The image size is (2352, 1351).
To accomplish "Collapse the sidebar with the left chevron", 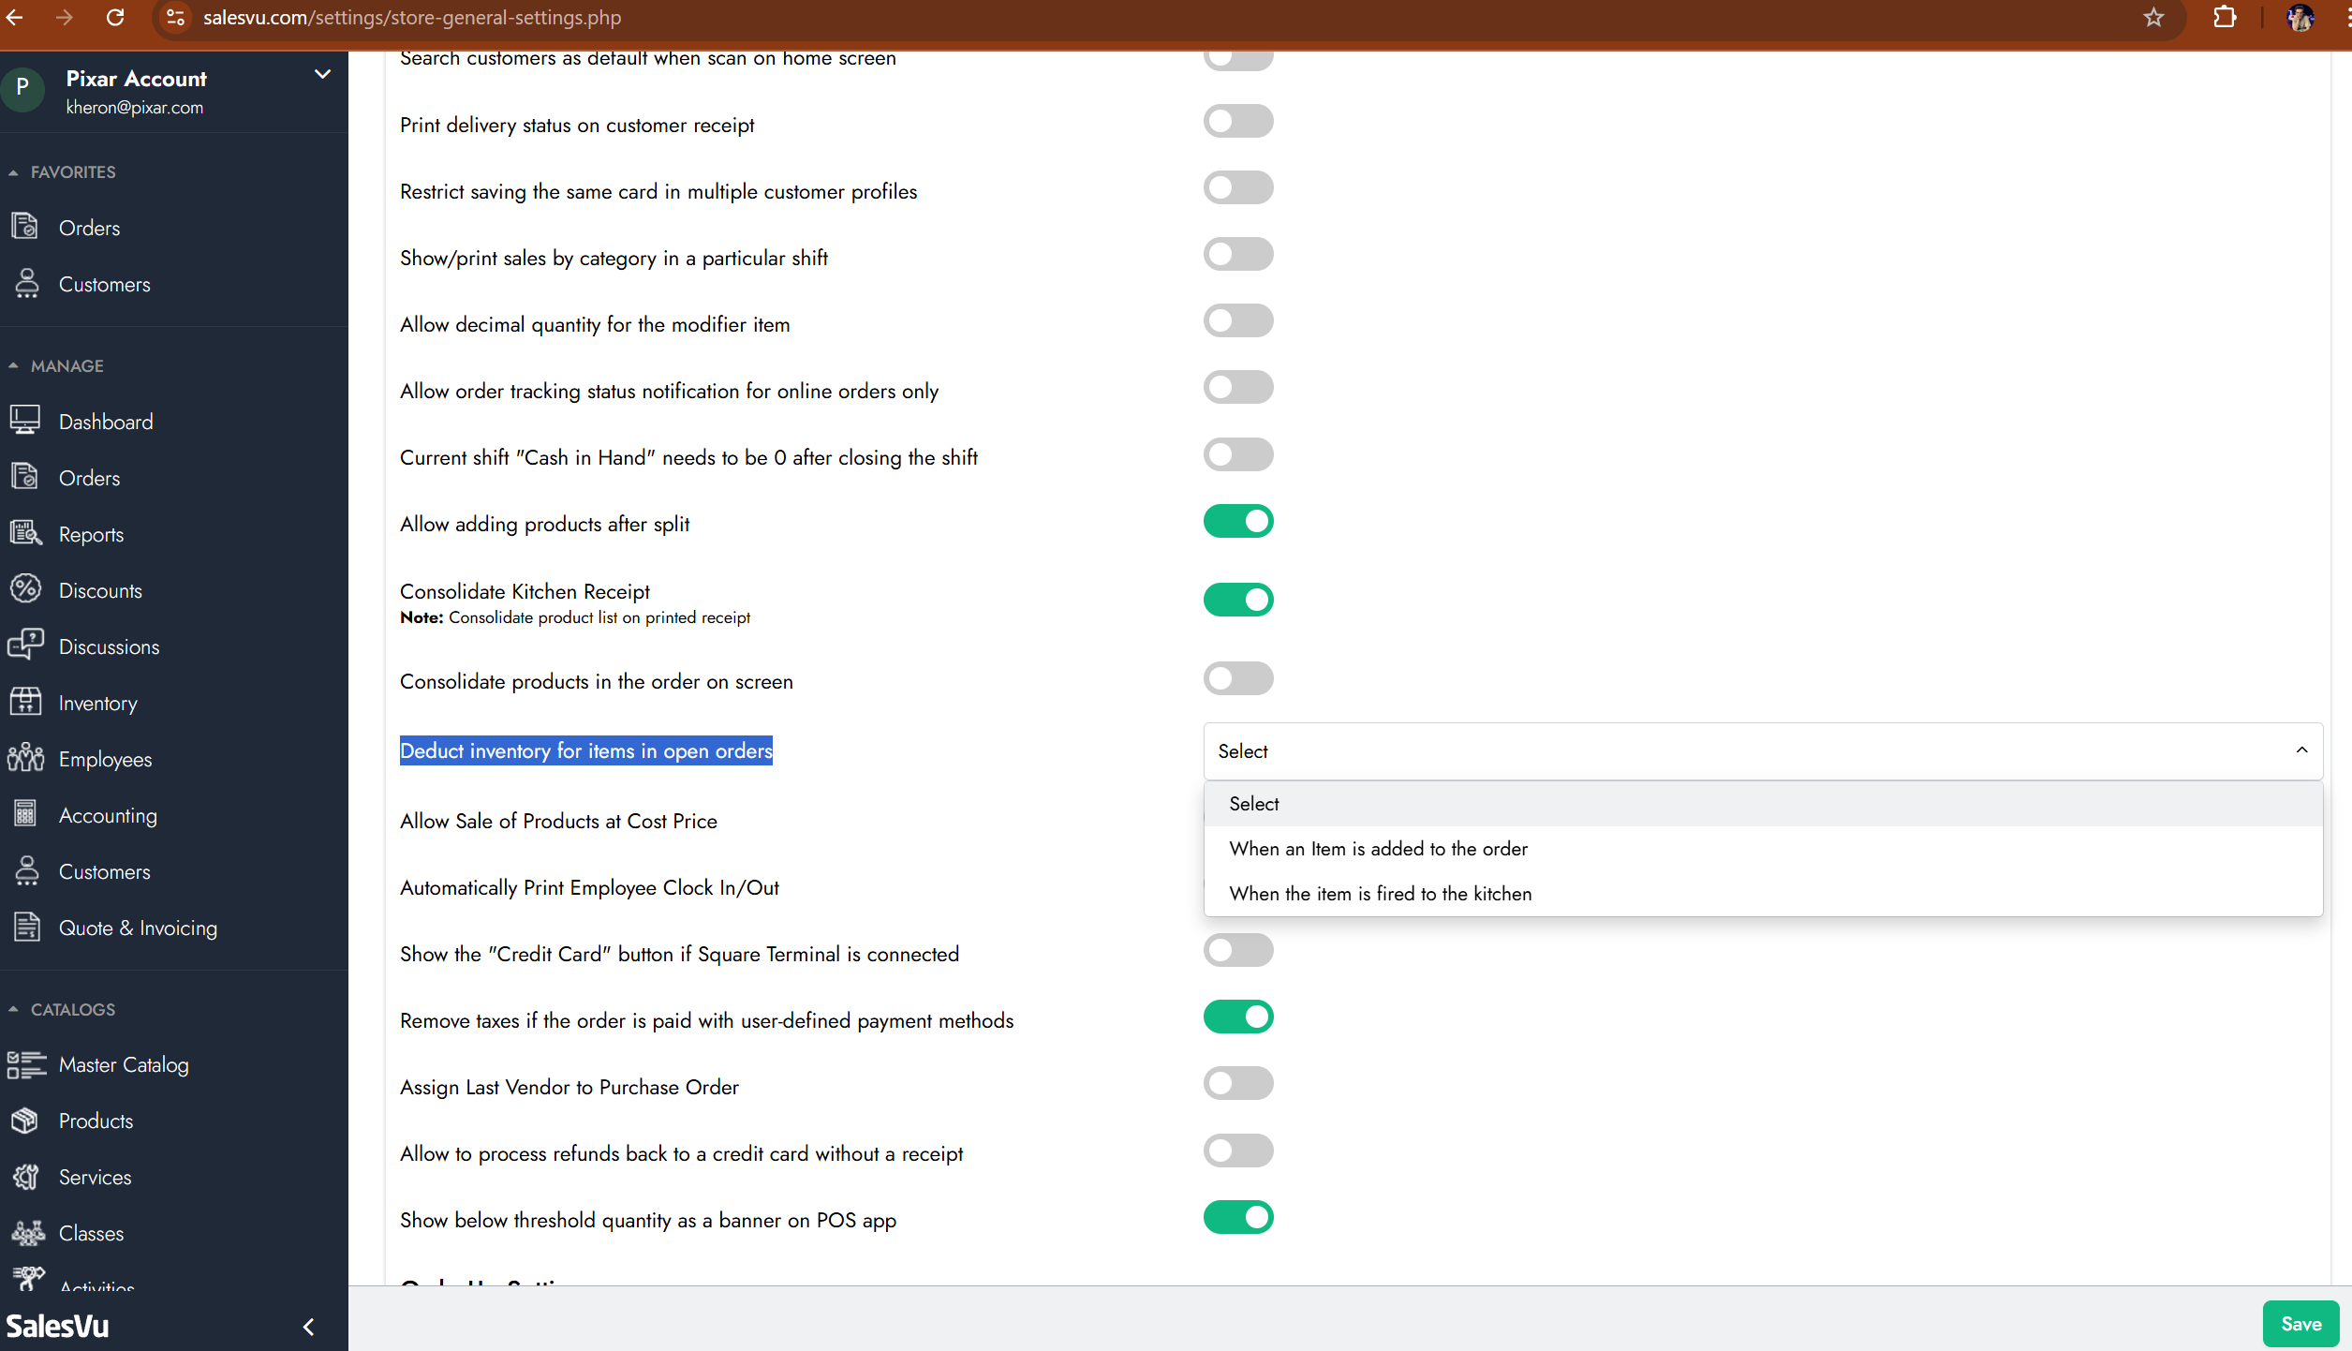I will click(x=308, y=1327).
